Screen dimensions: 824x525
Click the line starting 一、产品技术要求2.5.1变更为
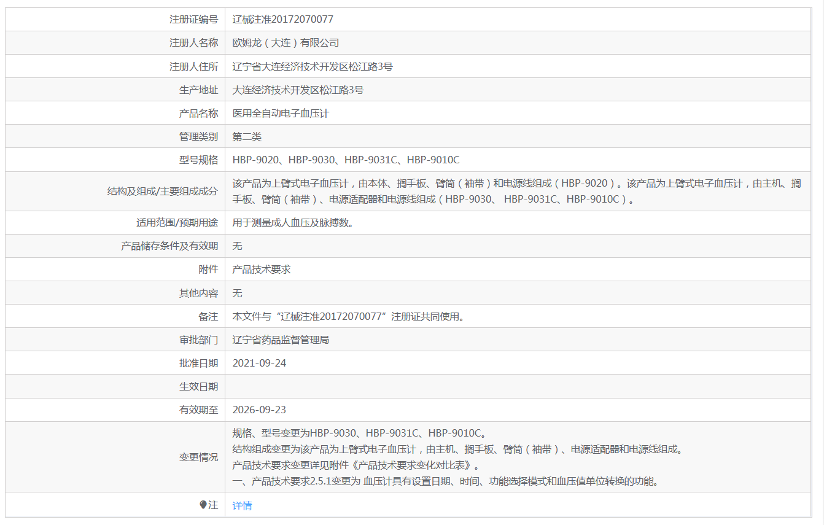(x=446, y=481)
